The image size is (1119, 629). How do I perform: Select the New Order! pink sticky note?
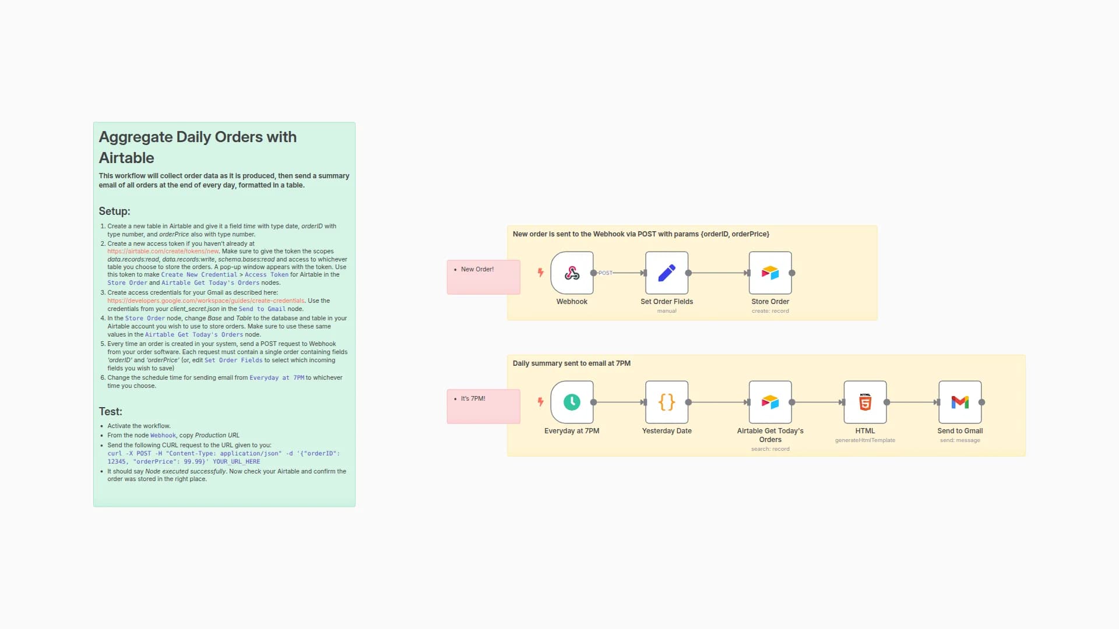point(483,277)
